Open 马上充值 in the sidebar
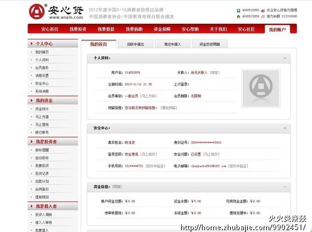Screen dimensions: 312x232 click(x=42, y=117)
